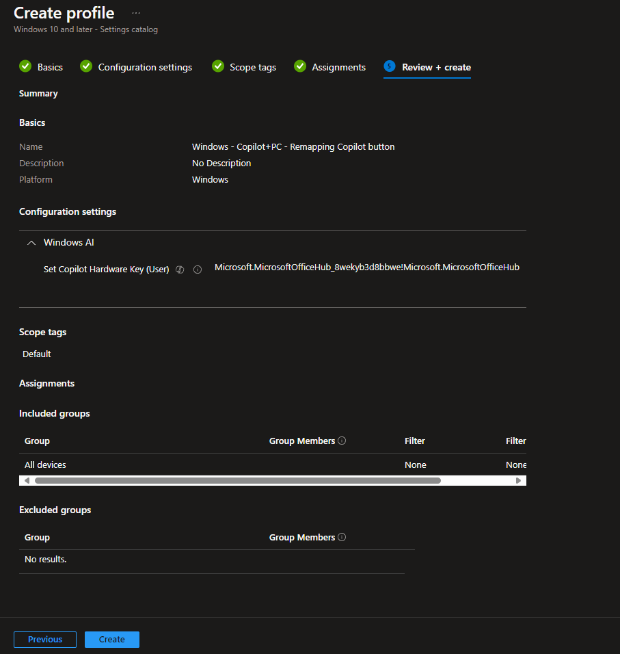The image size is (620, 654).
Task: Show info for Excluded groups Group Members column
Action: pyautogui.click(x=342, y=537)
